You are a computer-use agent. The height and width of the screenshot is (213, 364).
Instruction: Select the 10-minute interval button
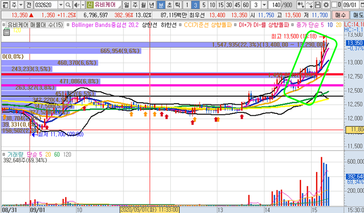click(212, 5)
